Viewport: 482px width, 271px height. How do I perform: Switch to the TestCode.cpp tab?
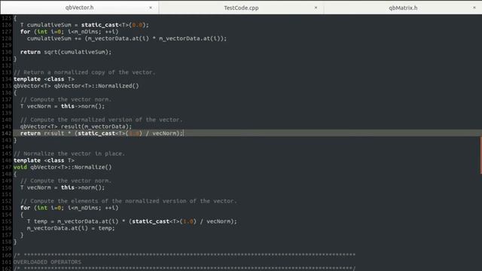pos(241,8)
